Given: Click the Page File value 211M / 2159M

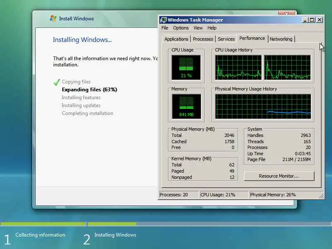Looking at the screenshot, I should click(296, 159).
